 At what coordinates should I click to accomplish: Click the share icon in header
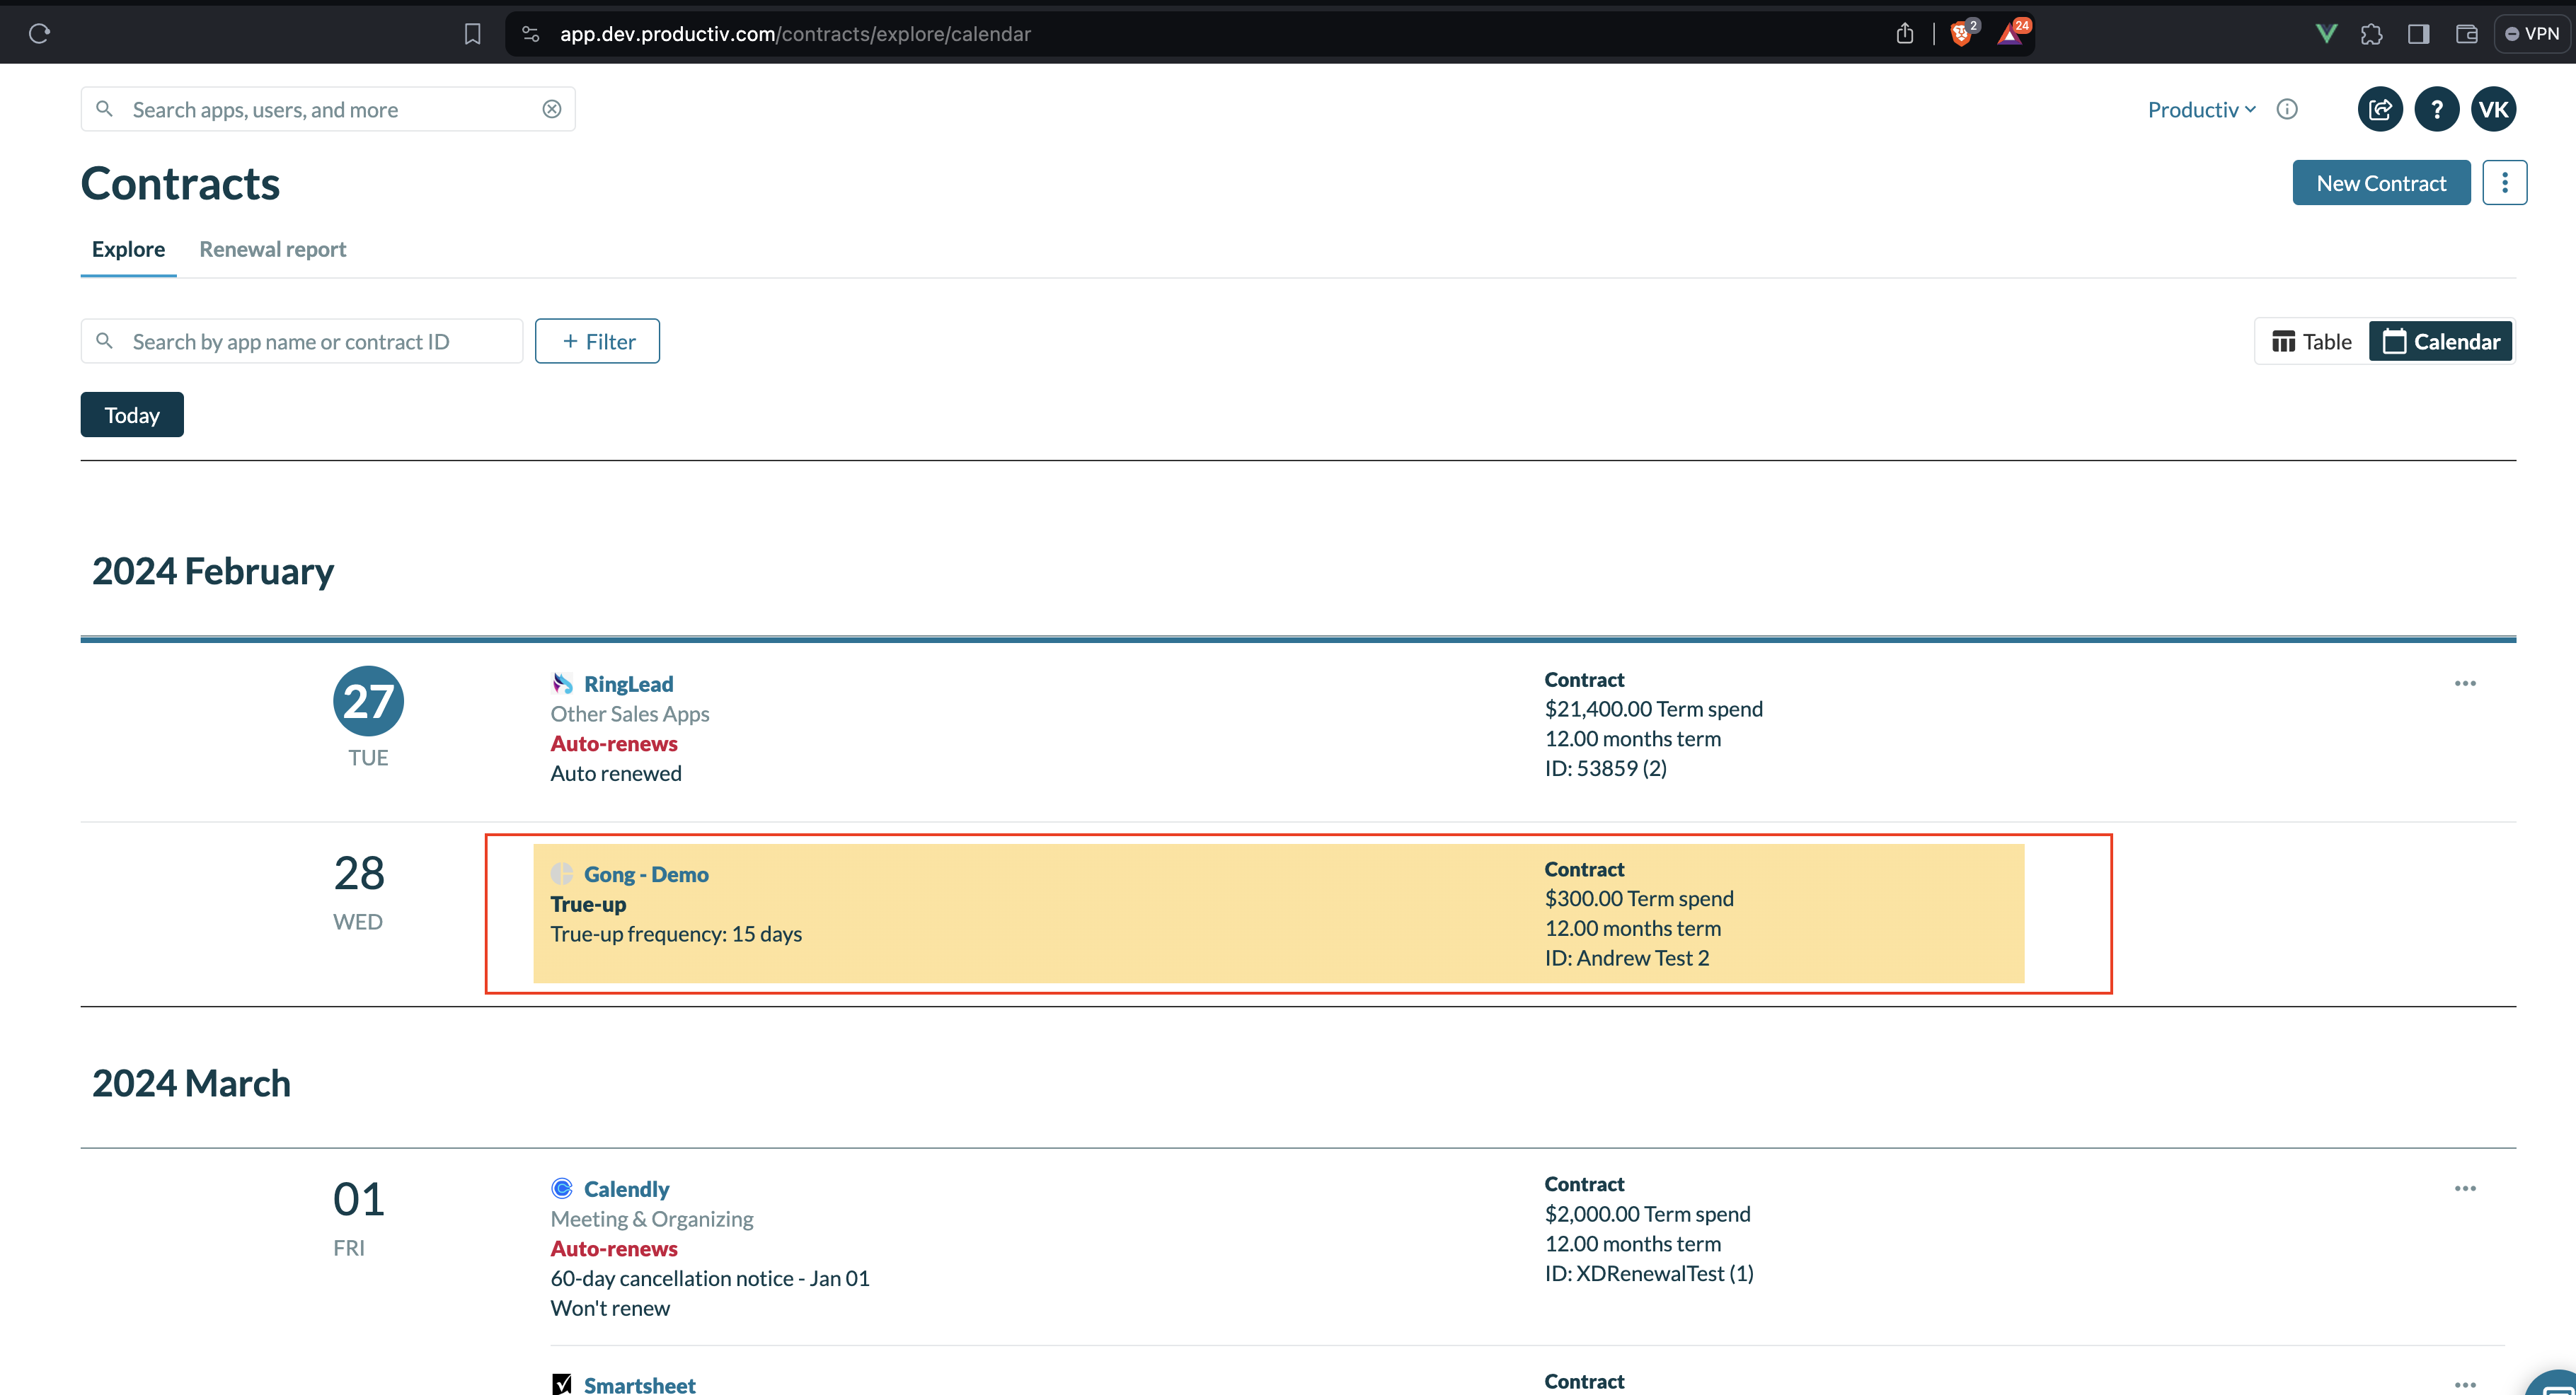[2379, 109]
